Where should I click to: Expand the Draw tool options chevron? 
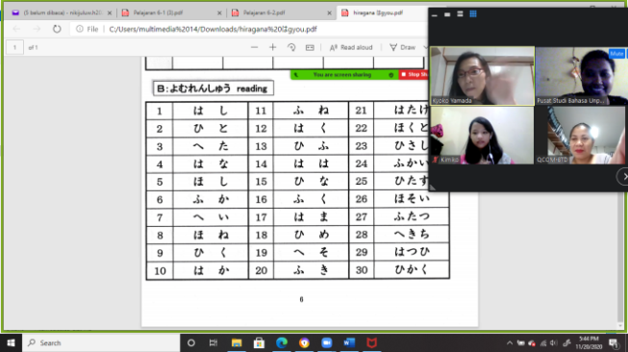tap(425, 47)
